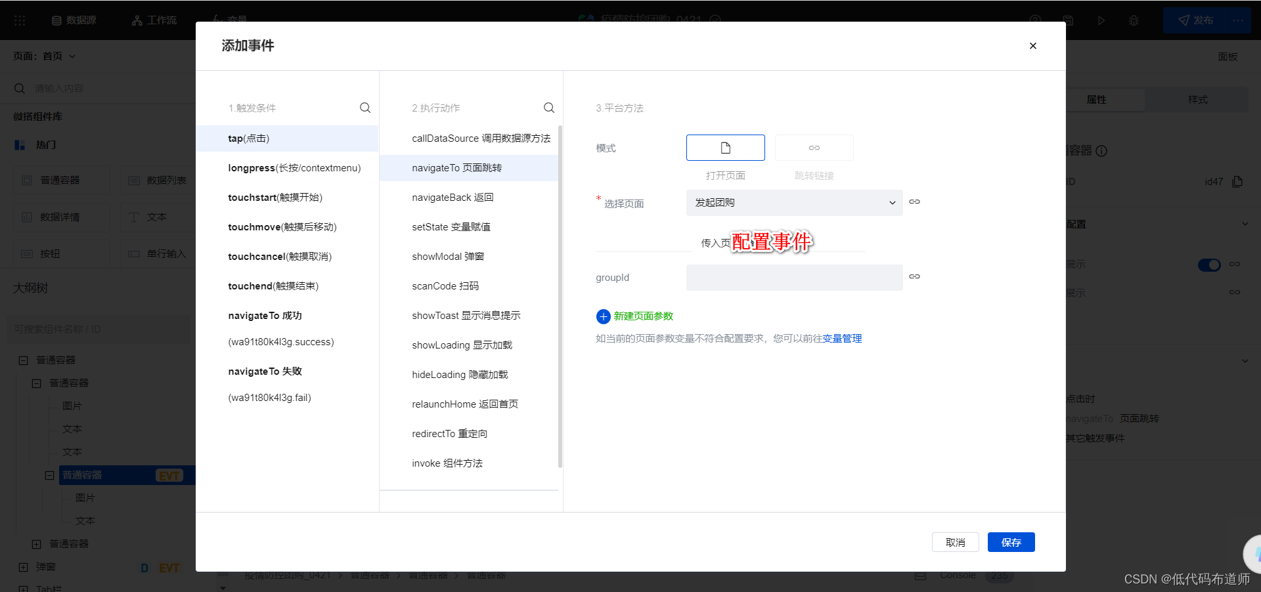Select 打开页面 mode option
This screenshot has width=1261, height=592.
725,148
